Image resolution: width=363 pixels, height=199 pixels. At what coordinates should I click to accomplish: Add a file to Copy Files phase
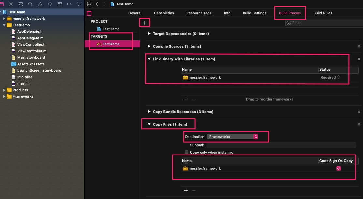point(186,190)
